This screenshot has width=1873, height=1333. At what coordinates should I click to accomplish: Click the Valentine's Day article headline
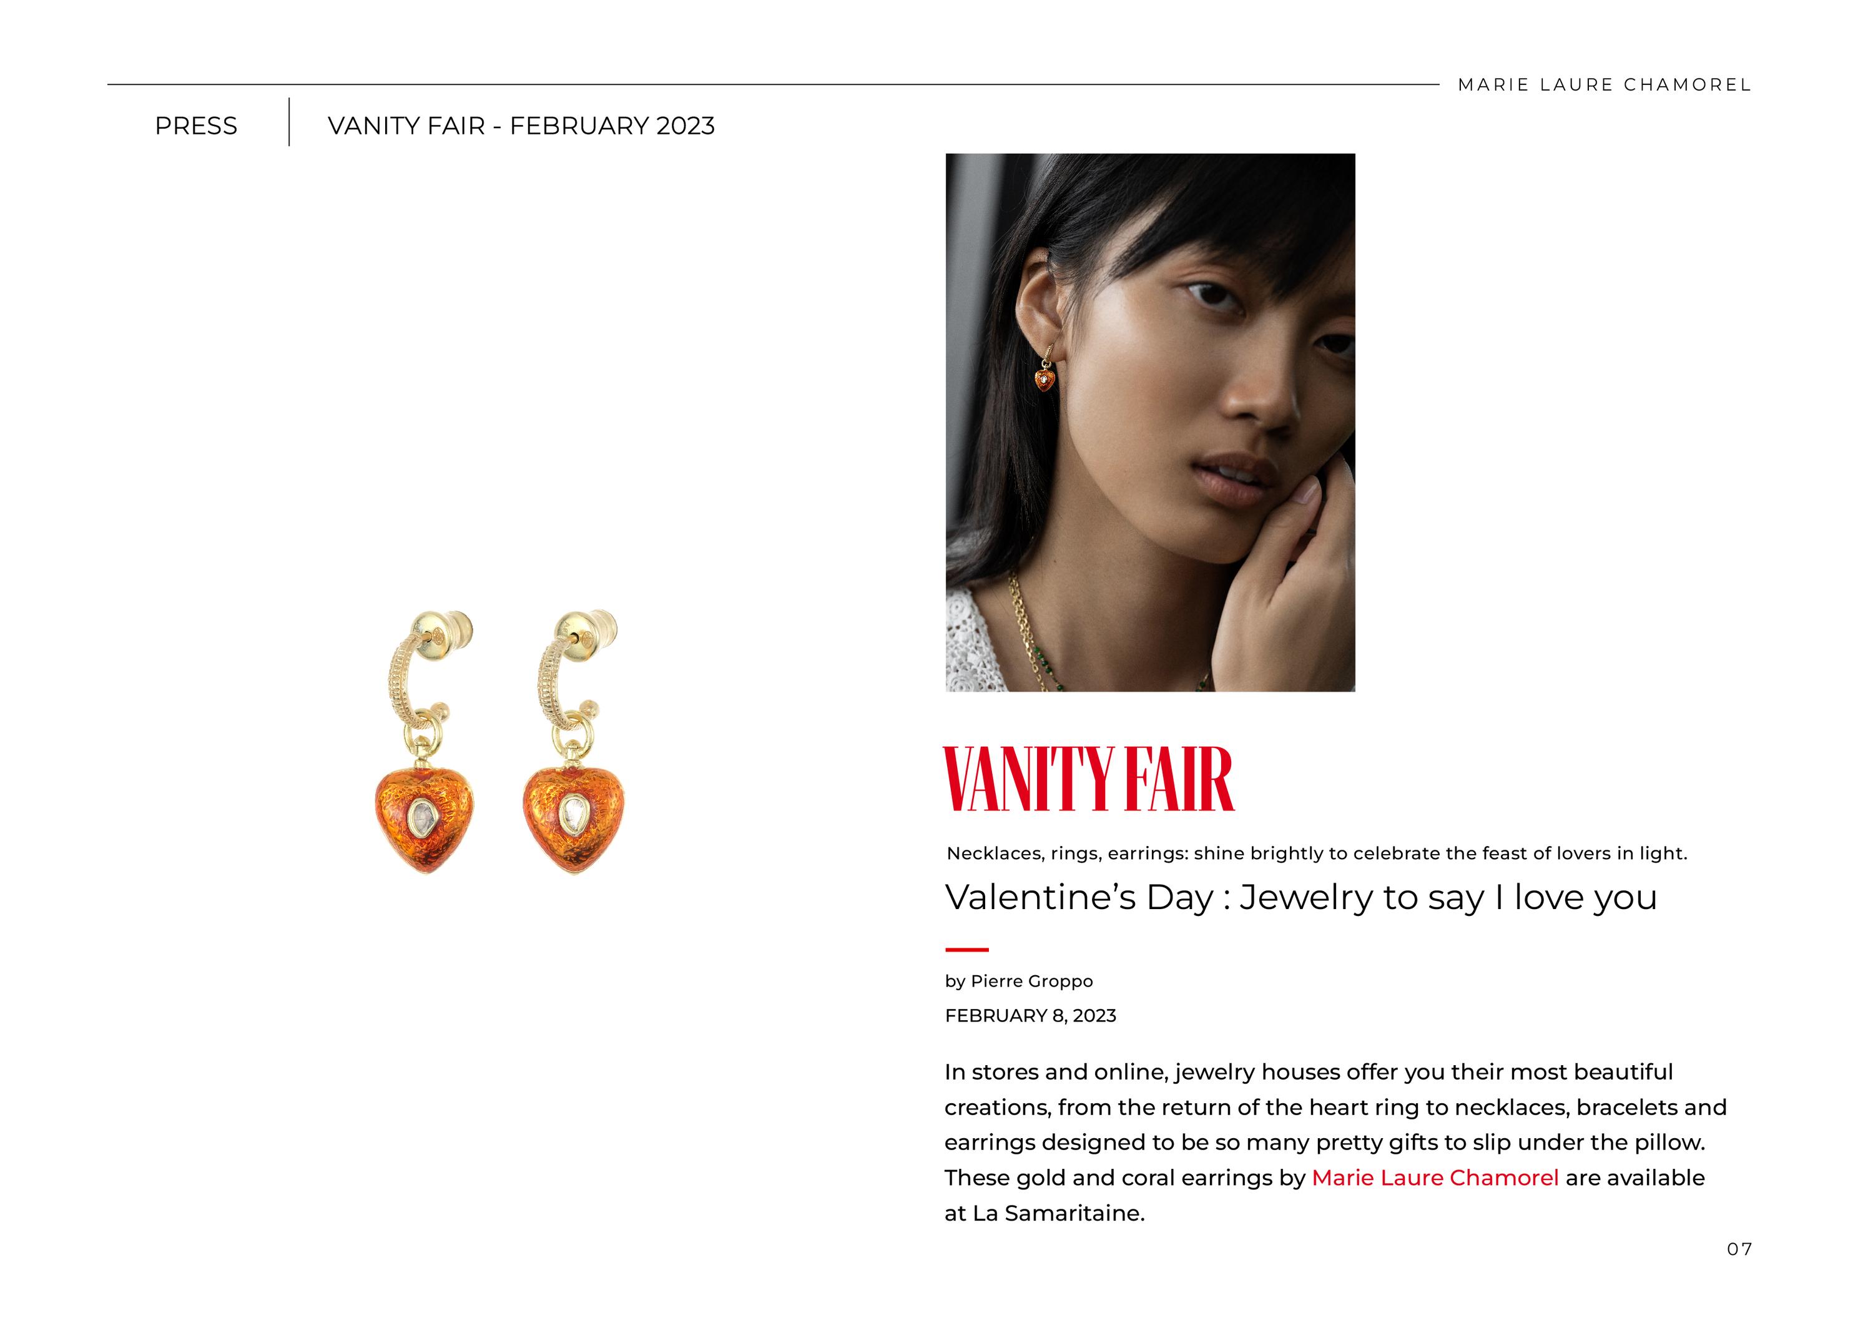coord(1301,897)
